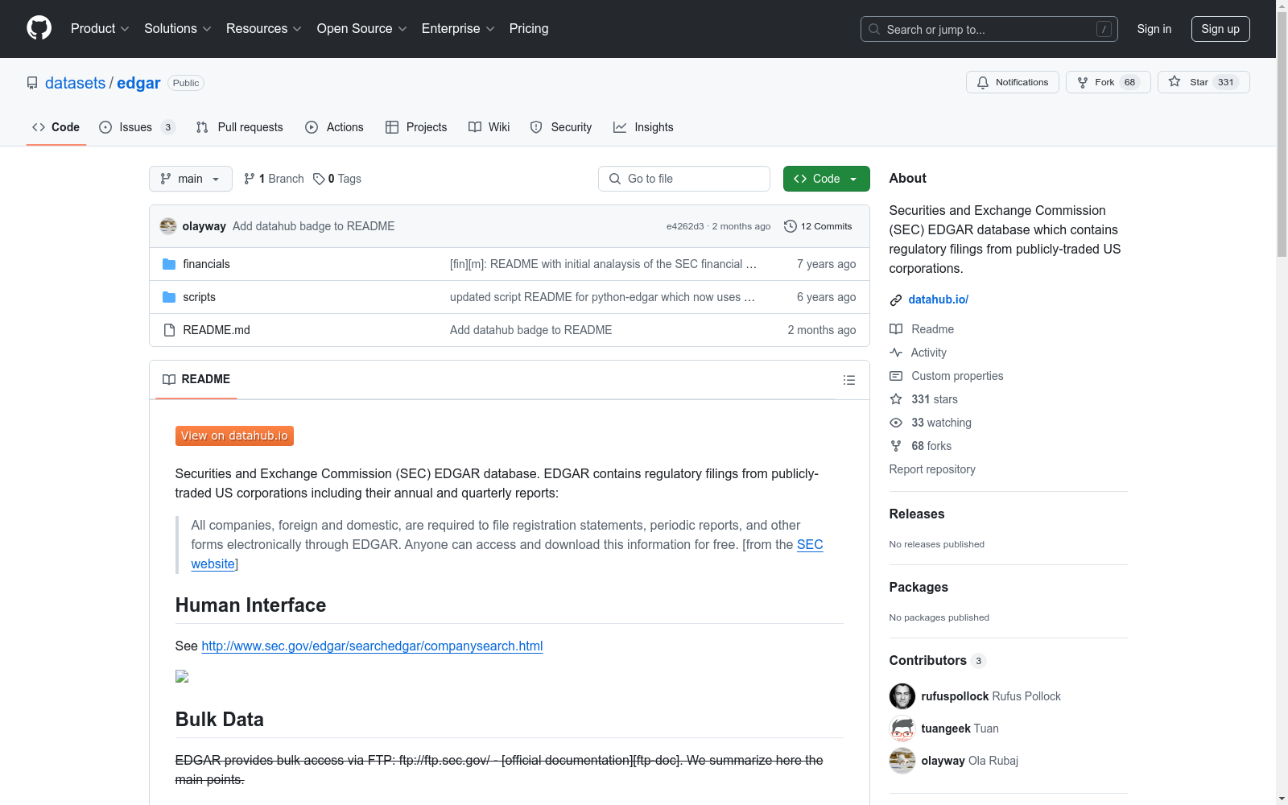Star the edgar repository
Image resolution: width=1288 pixels, height=805 pixels.
pyautogui.click(x=1203, y=82)
